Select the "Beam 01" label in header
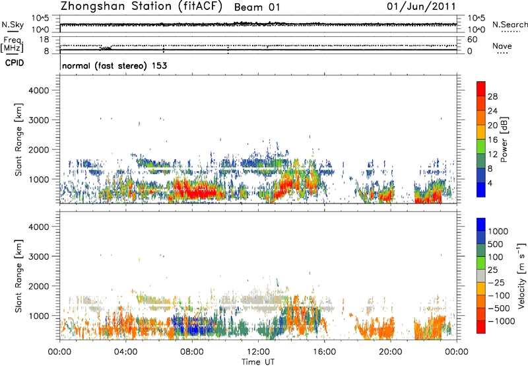528x366 pixels. click(257, 7)
